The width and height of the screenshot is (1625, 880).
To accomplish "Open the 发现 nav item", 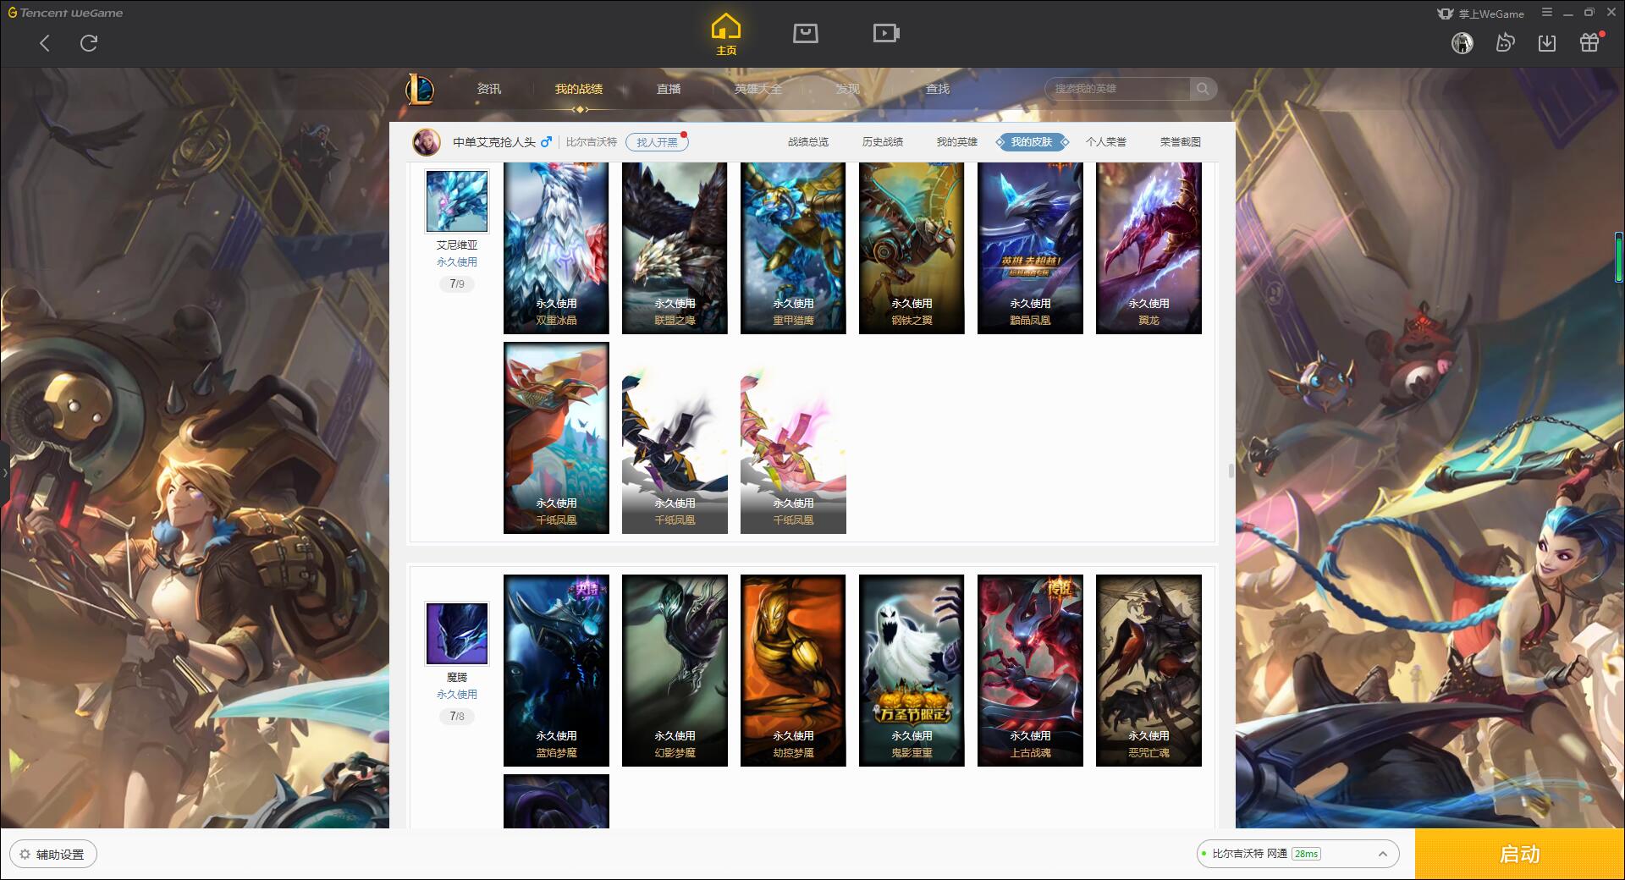I will pyautogui.click(x=848, y=89).
